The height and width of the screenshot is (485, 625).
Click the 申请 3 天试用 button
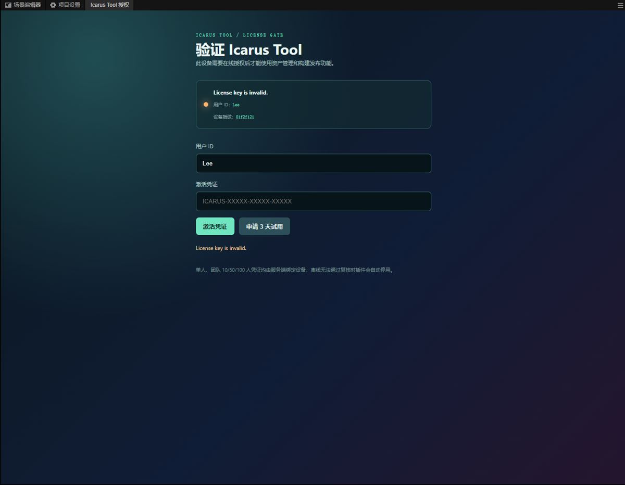point(265,226)
